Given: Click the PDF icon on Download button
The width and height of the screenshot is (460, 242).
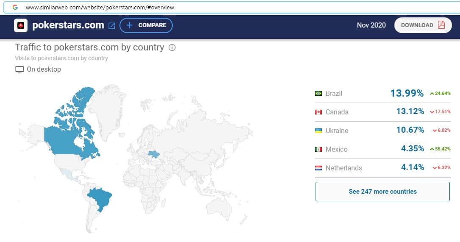Looking at the screenshot, I should point(441,25).
